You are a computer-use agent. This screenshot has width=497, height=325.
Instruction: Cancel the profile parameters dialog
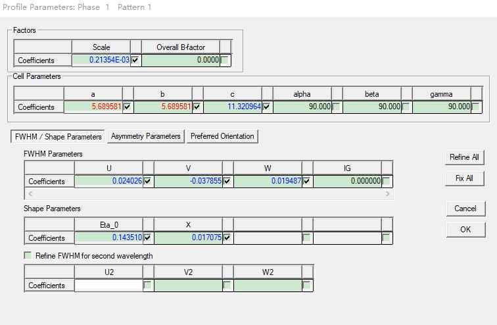click(465, 209)
